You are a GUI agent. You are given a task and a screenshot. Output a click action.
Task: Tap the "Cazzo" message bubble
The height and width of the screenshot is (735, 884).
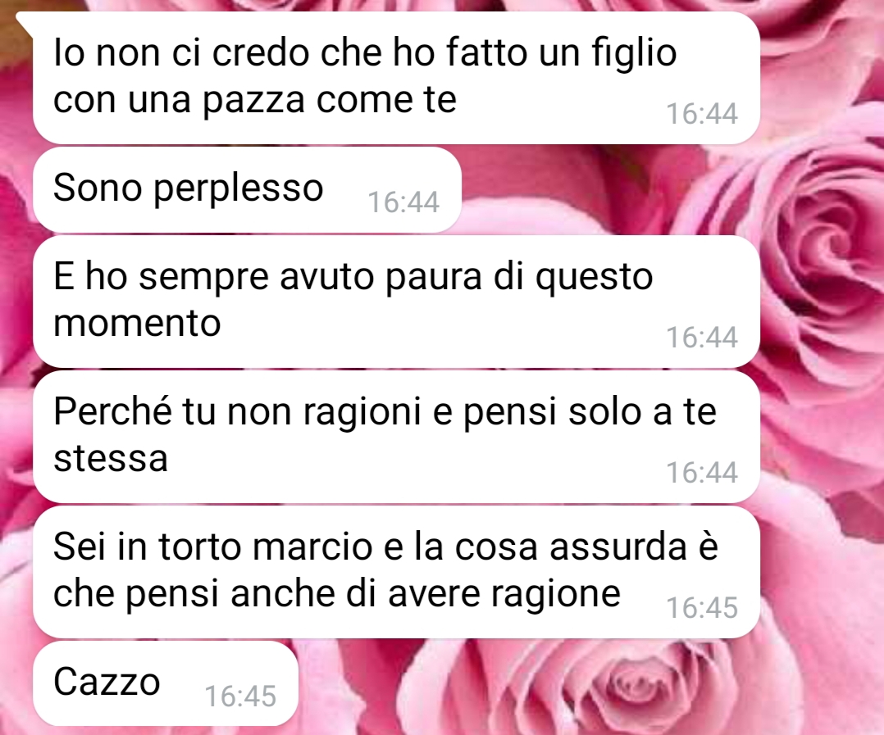pos(165,683)
